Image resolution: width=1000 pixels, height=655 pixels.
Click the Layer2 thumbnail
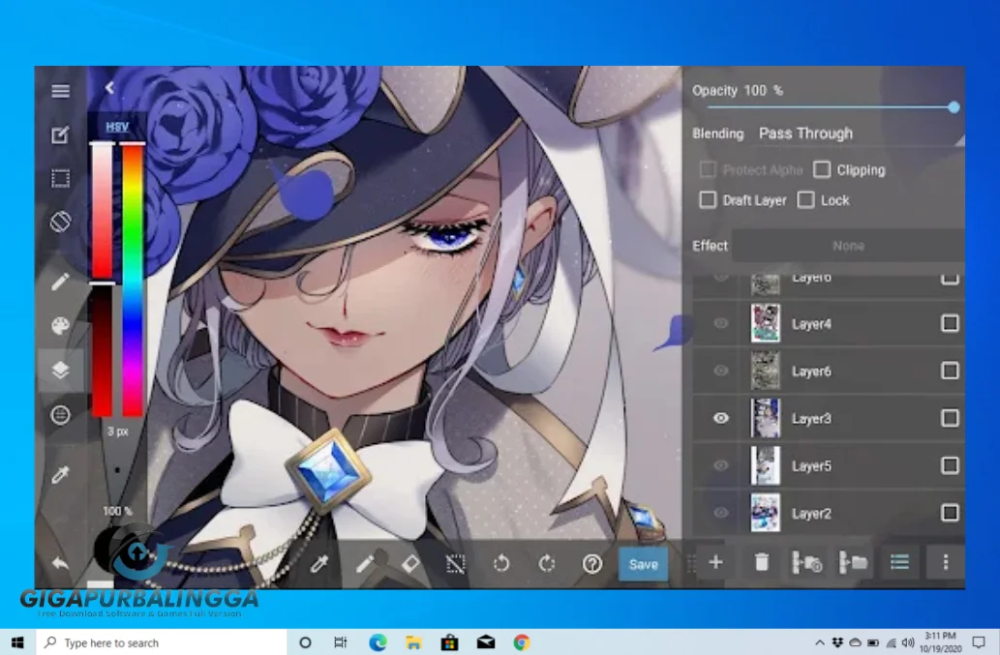coord(766,512)
